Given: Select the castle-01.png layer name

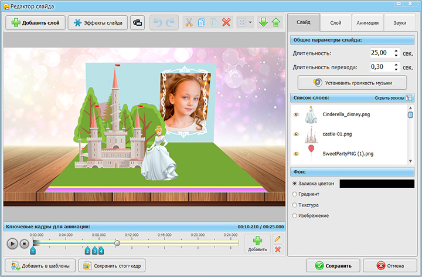Looking at the screenshot, I should (x=337, y=134).
